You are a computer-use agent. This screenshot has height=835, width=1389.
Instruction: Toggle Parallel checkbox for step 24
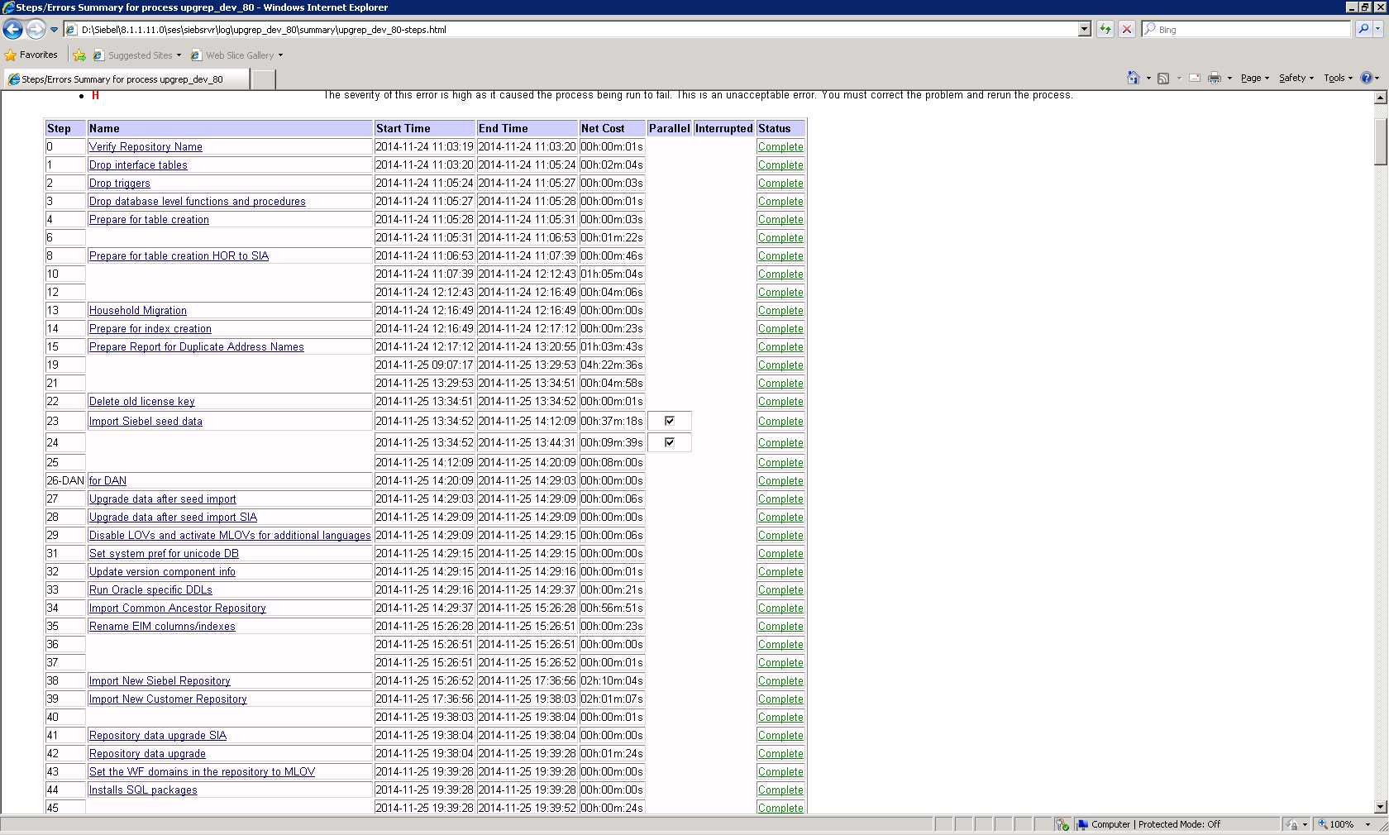(x=670, y=442)
